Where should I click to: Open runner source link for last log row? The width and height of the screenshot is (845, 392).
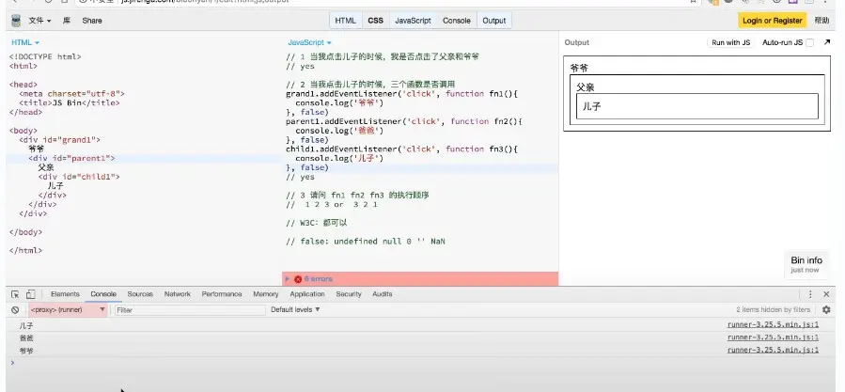pos(773,350)
